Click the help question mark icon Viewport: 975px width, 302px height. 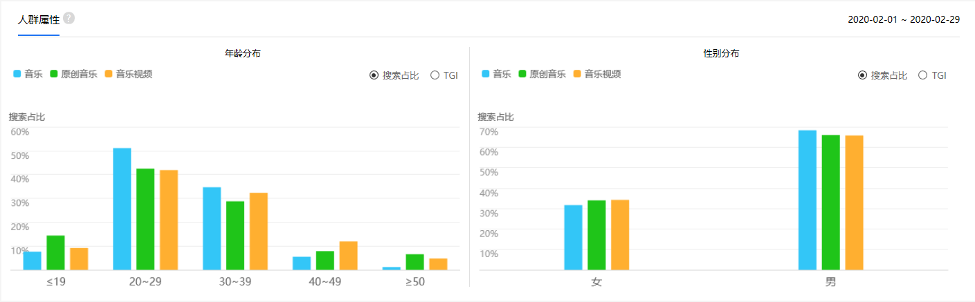point(69,18)
